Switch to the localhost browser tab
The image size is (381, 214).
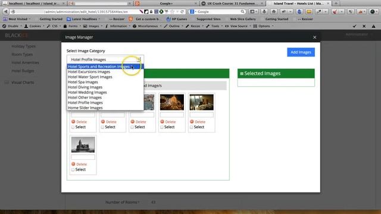33,4
